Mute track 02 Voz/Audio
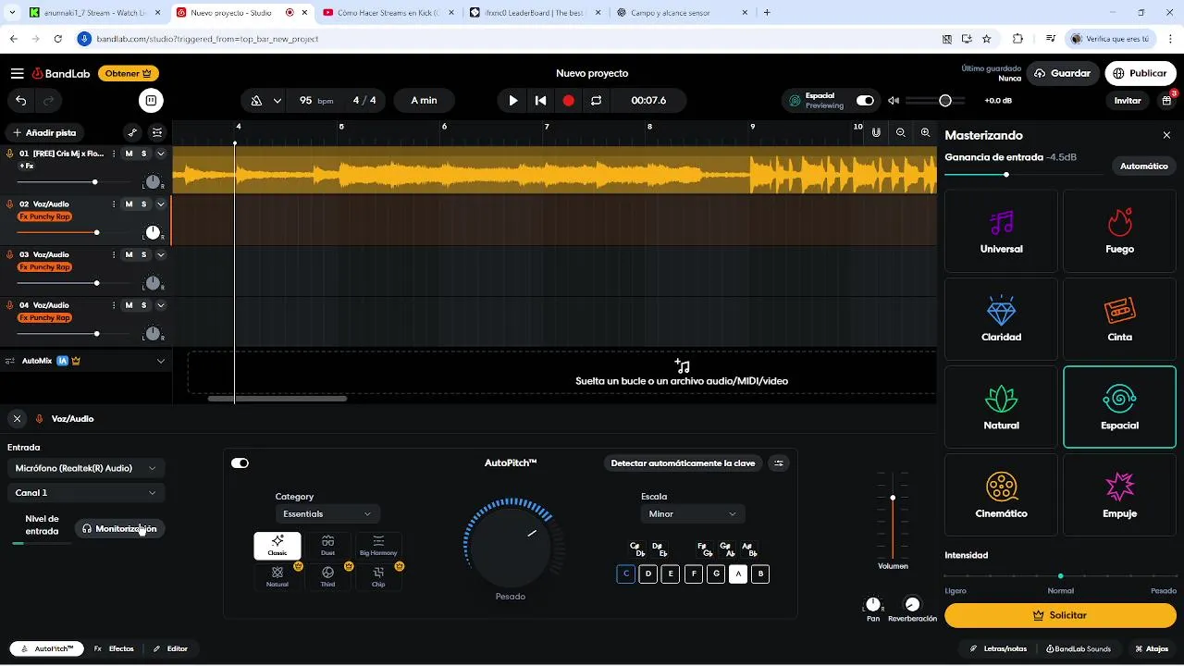Screen dimensions: 1184x666 click(x=129, y=204)
